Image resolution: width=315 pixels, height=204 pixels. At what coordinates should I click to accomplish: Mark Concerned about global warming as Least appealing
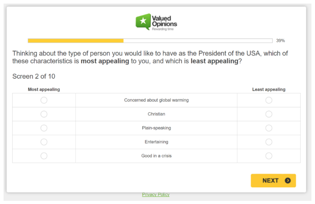[269, 100]
